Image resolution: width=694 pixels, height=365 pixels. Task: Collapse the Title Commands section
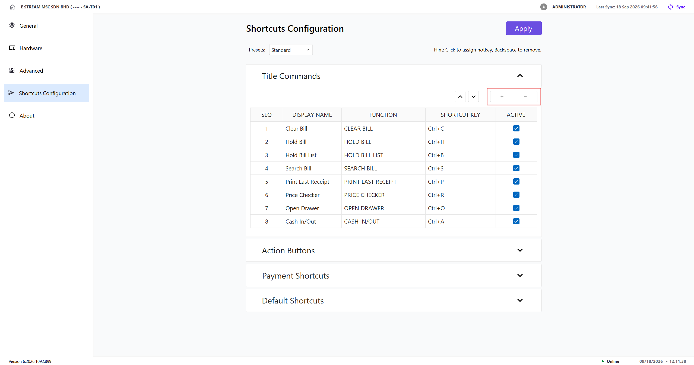(x=520, y=76)
